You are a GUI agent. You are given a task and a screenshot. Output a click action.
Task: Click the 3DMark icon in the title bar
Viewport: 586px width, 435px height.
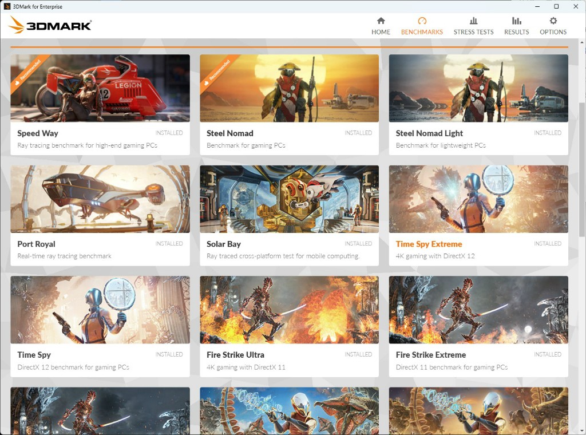click(x=8, y=6)
